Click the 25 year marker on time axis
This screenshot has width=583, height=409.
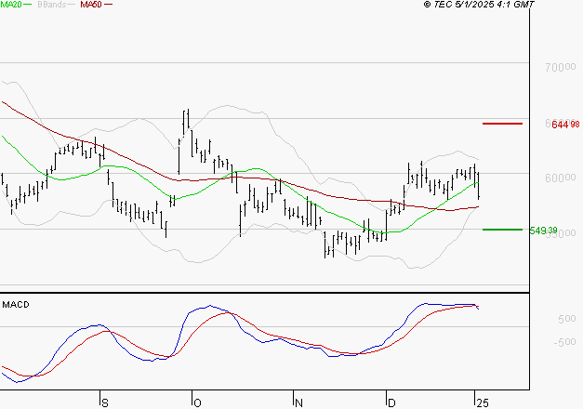483,402
